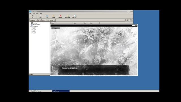Click the red Delete toolbar icon

click(x=60, y=16)
